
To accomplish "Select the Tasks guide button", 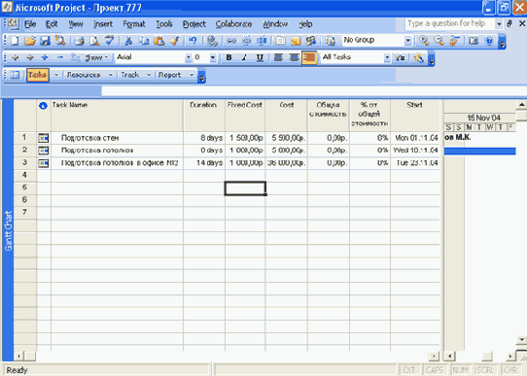I will coord(37,75).
